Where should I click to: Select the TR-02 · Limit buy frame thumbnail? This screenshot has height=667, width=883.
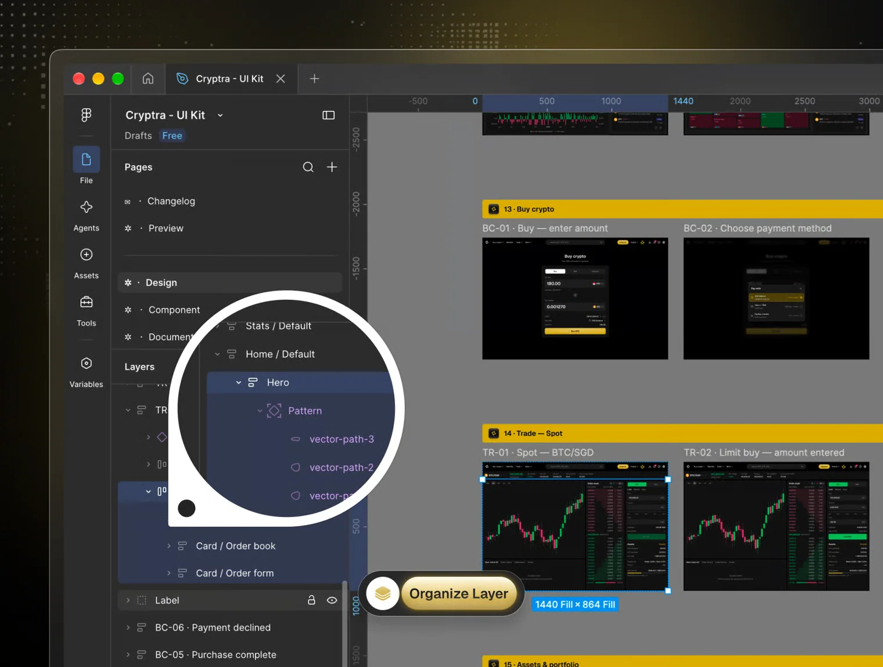[x=776, y=526]
